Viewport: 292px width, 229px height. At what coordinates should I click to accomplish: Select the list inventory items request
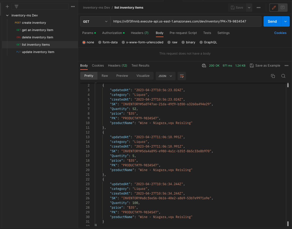40,45
